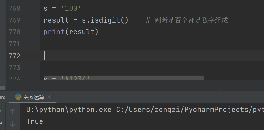Screen dimensions: 264x130
Task: Click line number 769 in the gutter
Action: pyautogui.click(x=14, y=20)
